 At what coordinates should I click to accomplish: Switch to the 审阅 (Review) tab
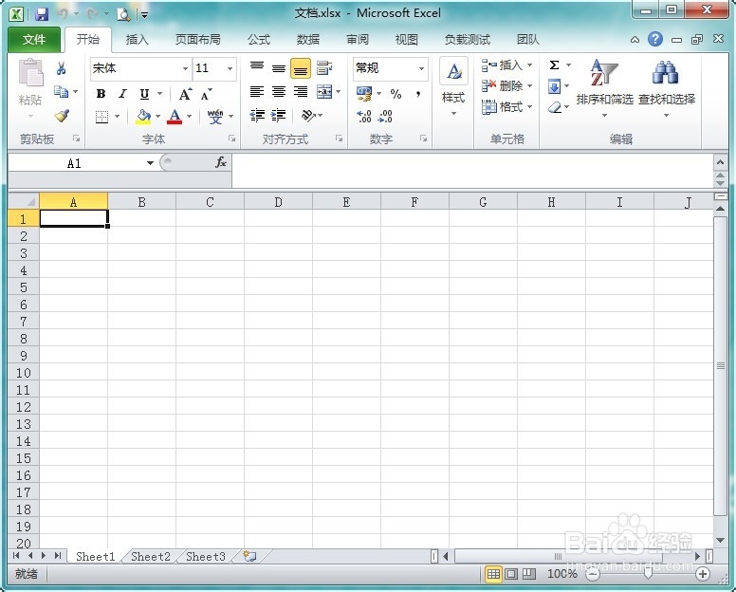pyautogui.click(x=358, y=40)
